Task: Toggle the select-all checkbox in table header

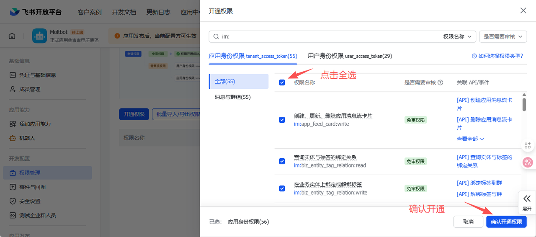Action: pyautogui.click(x=282, y=82)
